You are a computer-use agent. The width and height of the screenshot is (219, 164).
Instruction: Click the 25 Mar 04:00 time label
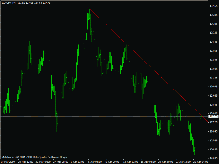pyautogui.click(x=43, y=162)
